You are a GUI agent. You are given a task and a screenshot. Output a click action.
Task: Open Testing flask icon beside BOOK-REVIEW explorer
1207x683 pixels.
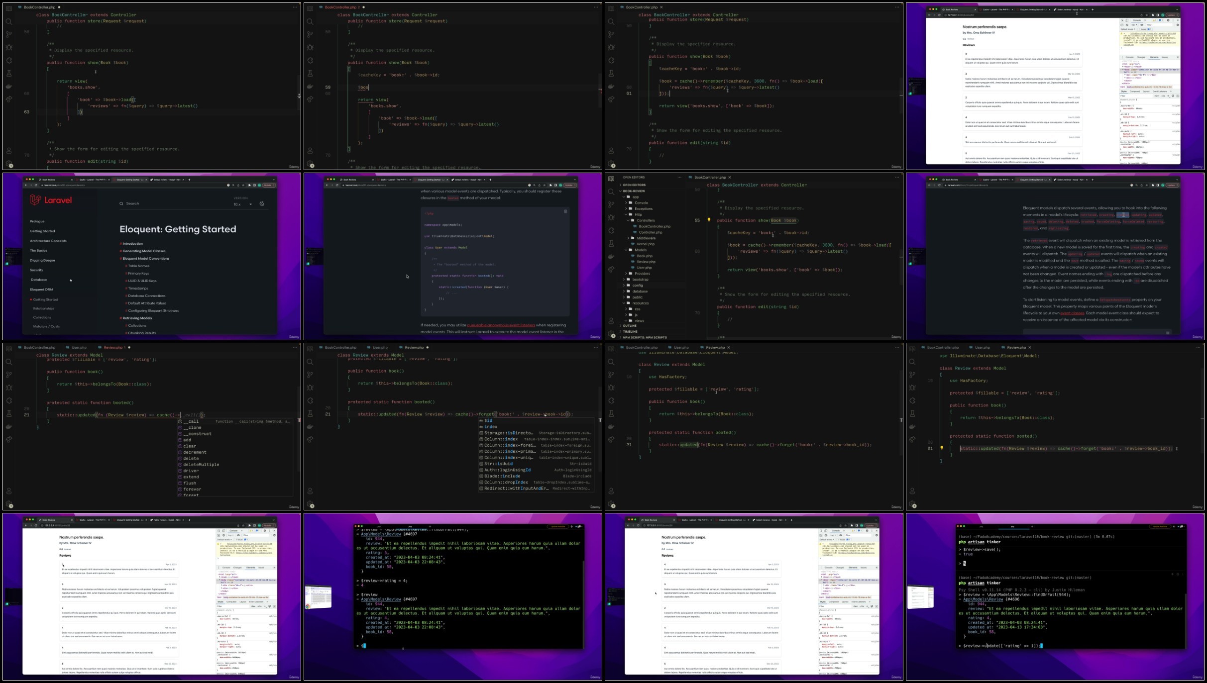[611, 243]
